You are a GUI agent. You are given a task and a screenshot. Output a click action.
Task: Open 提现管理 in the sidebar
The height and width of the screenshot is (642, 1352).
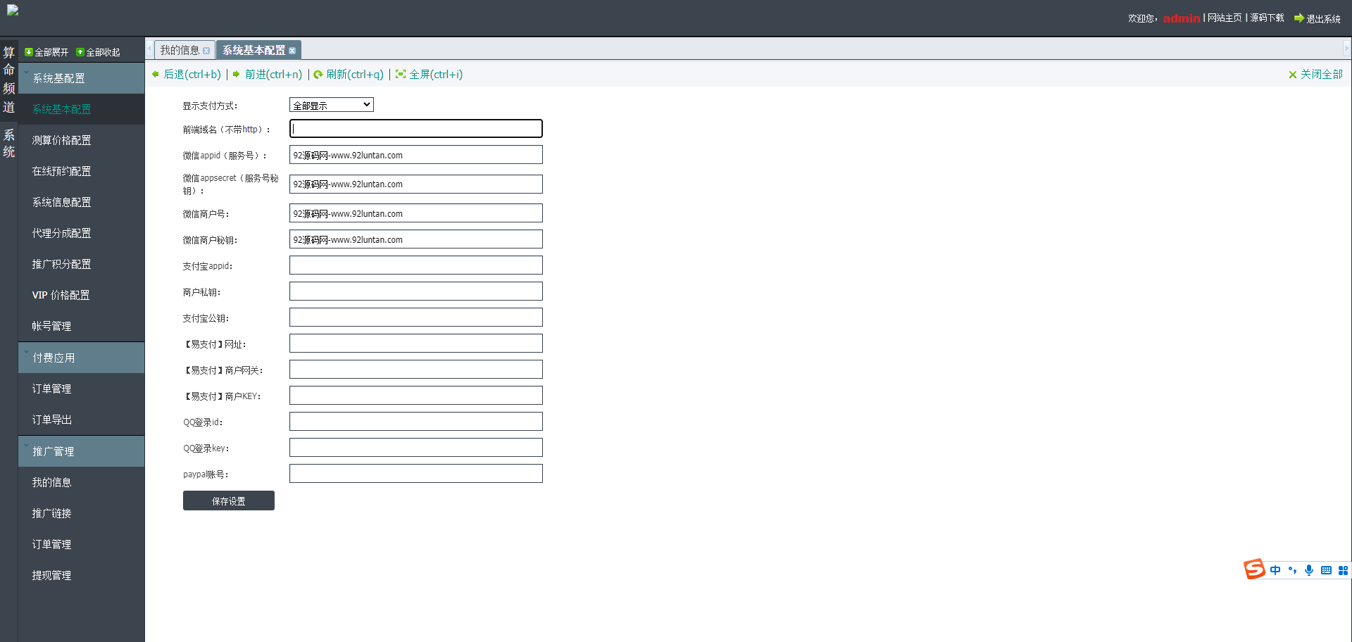(x=82, y=575)
